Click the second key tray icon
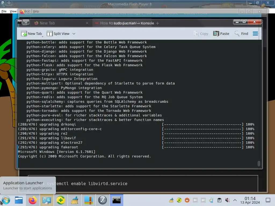 point(203,200)
